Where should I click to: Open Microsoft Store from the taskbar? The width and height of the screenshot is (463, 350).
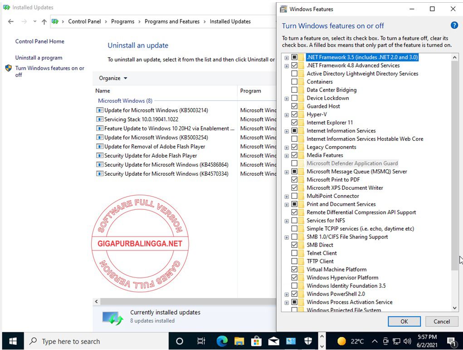[256, 341]
